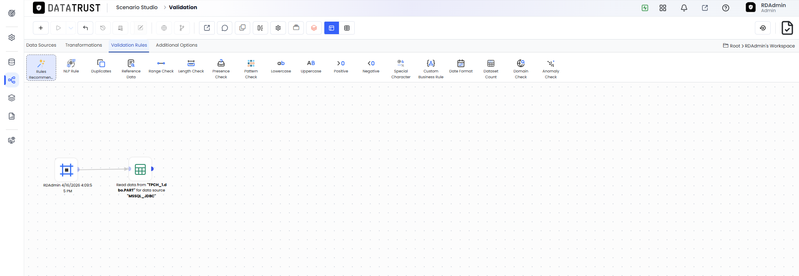Click the plus add button in toolbar

(41, 28)
